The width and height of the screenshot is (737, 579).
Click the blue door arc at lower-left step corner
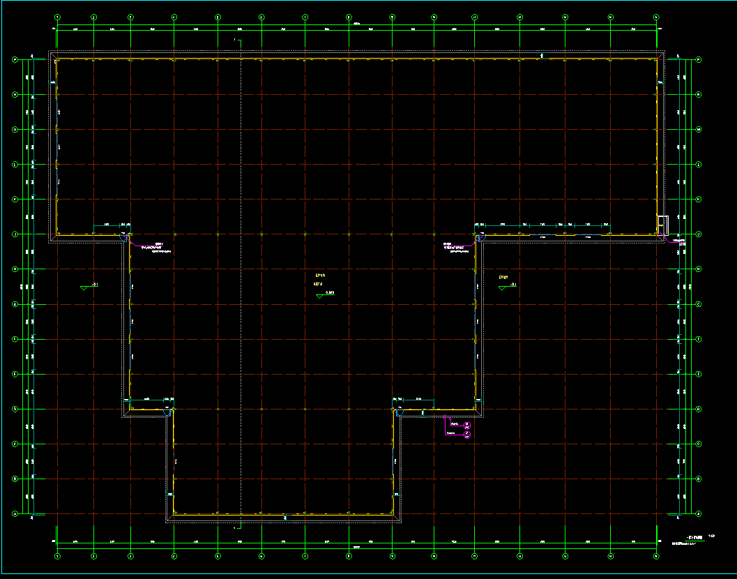click(167, 412)
